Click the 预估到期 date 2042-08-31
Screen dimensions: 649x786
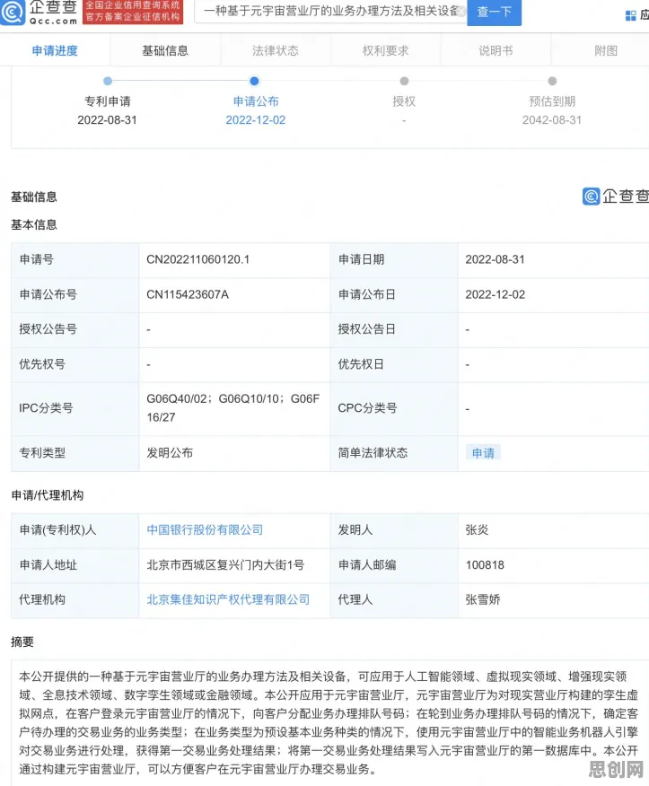tap(552, 120)
